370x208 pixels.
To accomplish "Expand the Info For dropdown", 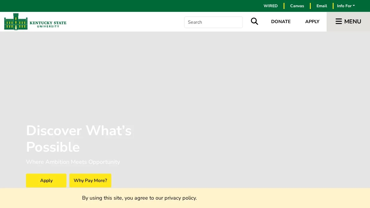I will (346, 6).
